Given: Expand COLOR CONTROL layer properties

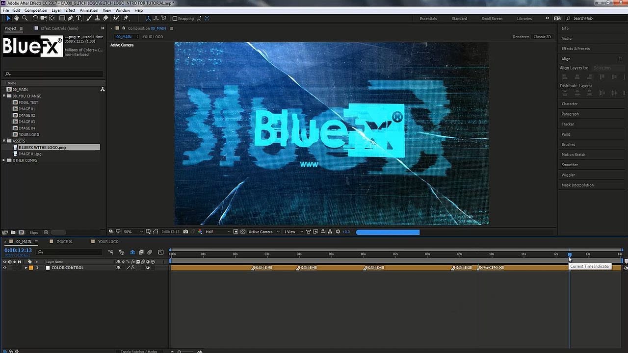Looking at the screenshot, I should pos(26,268).
